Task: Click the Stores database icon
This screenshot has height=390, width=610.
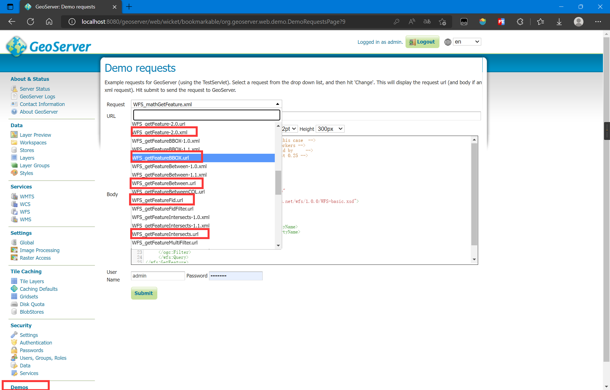Action: [14, 150]
